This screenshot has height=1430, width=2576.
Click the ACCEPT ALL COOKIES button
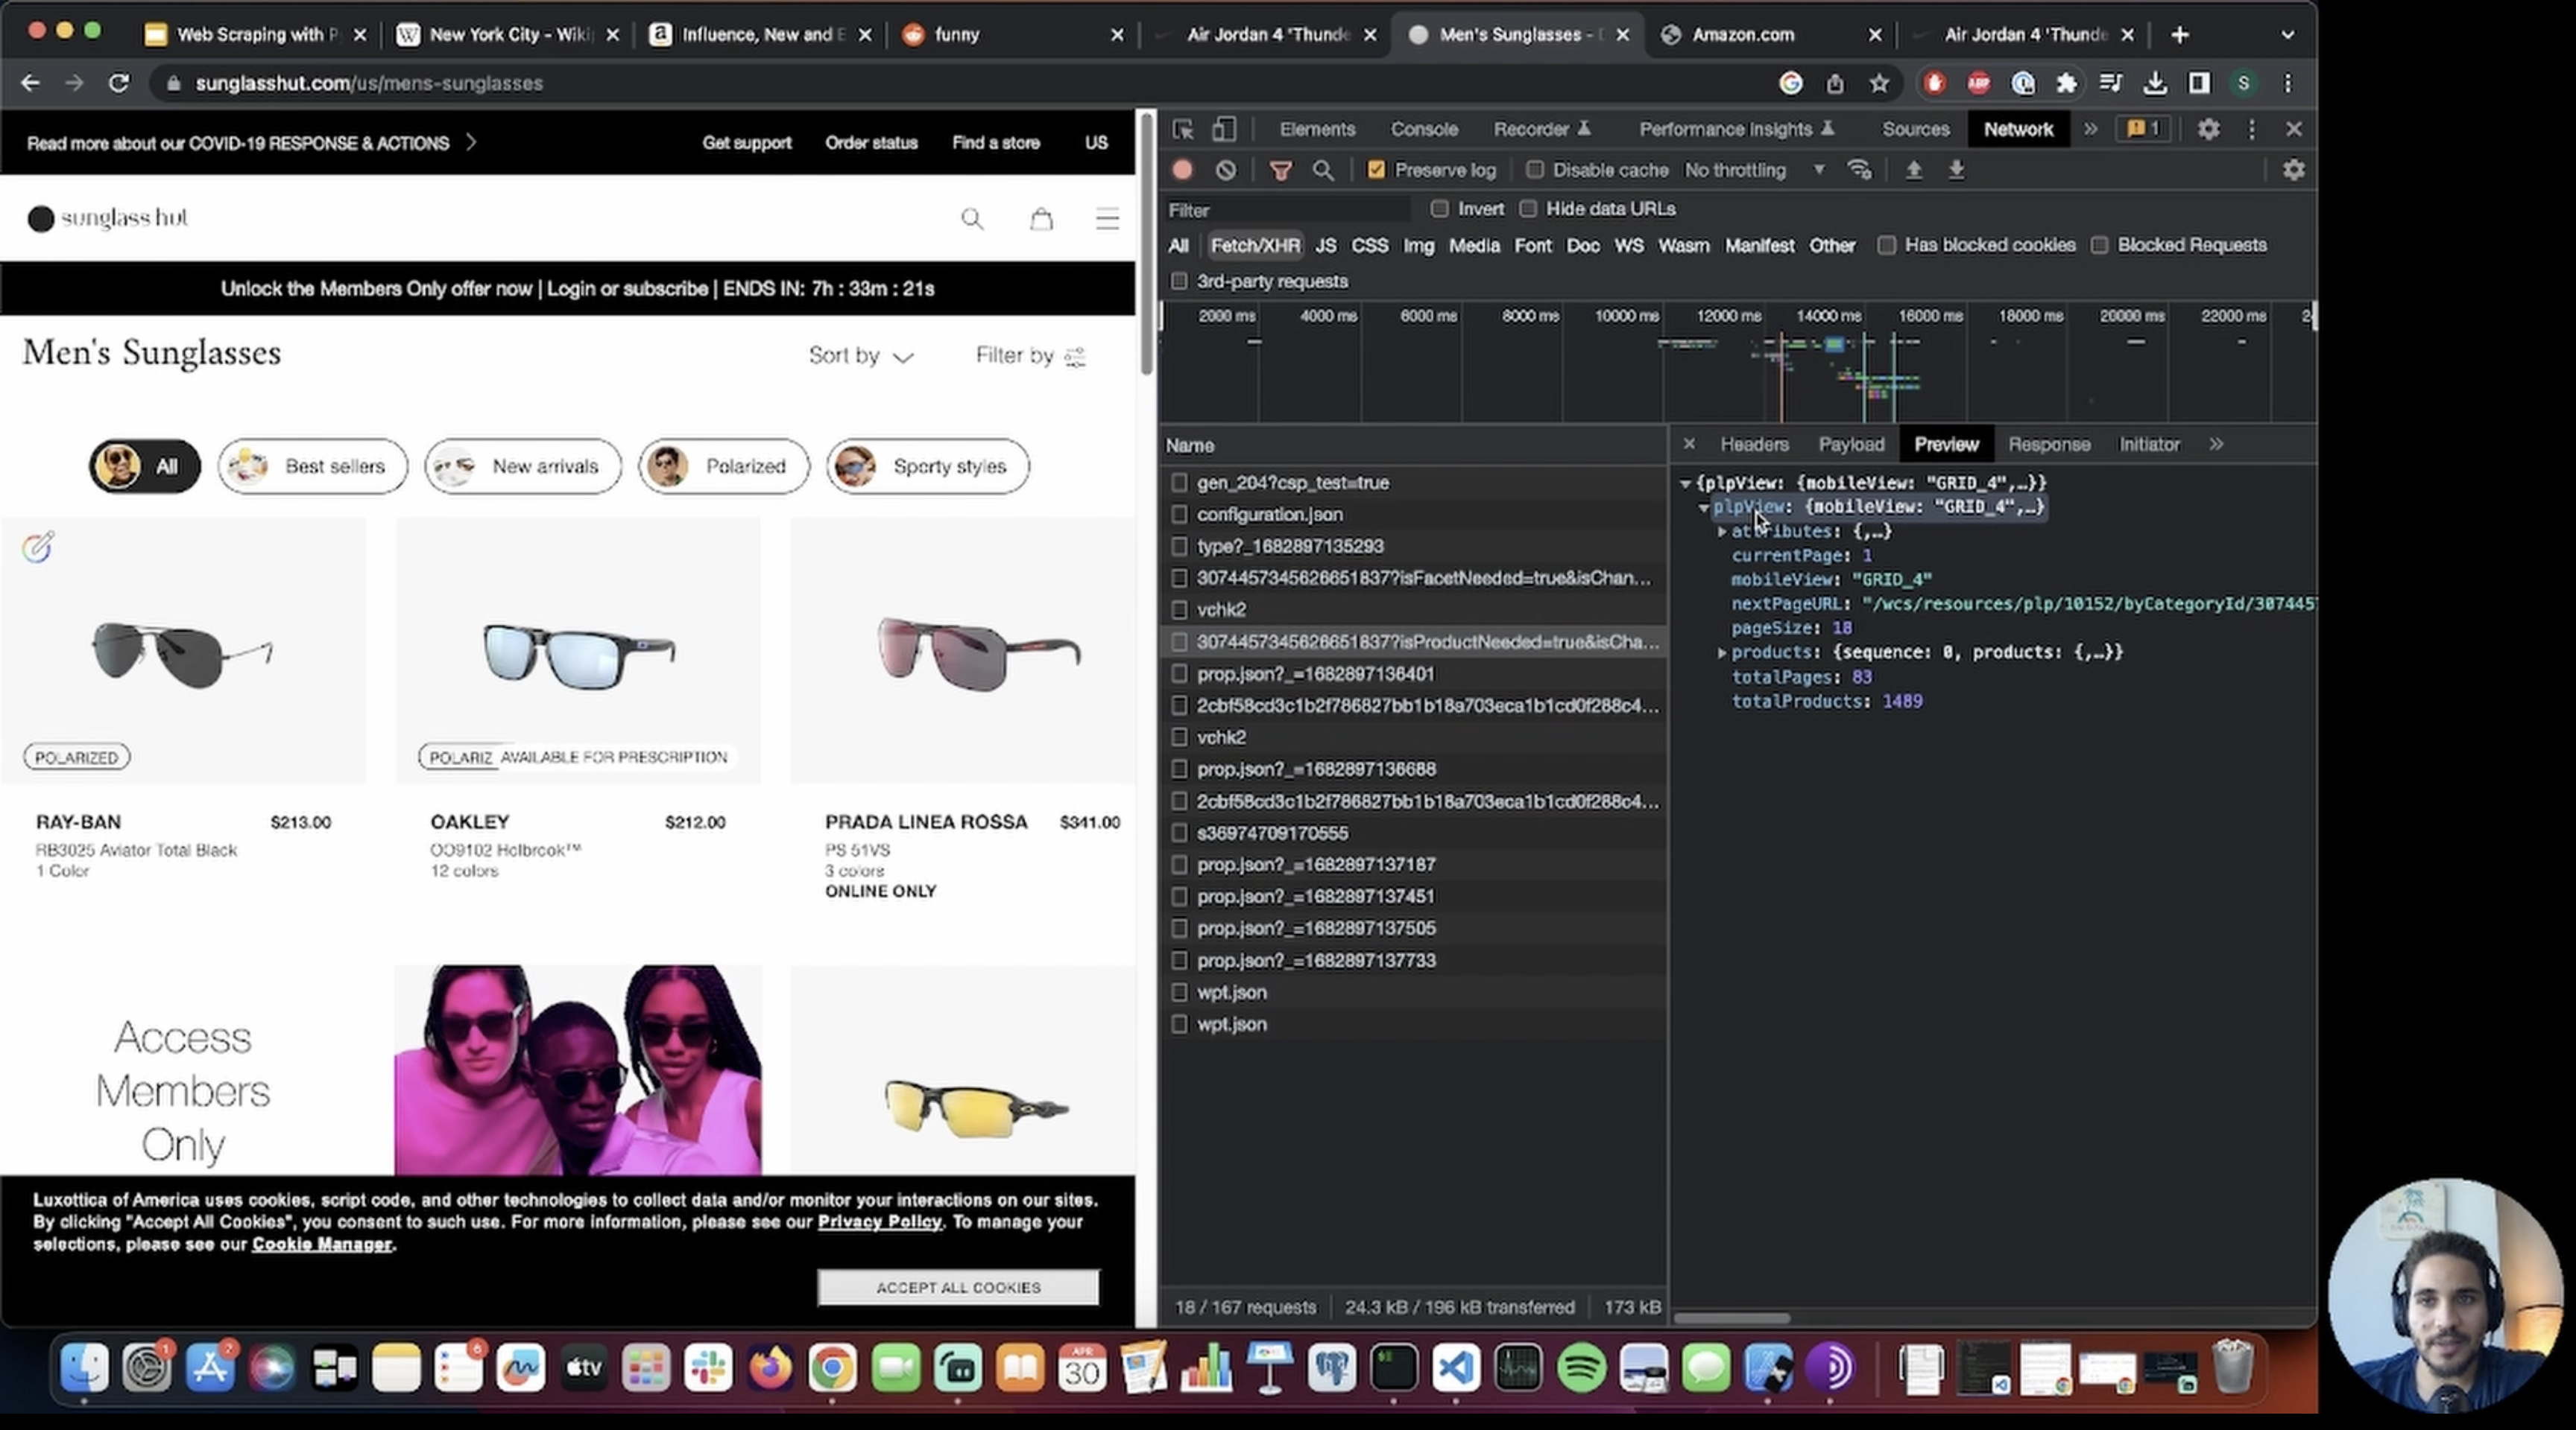click(x=958, y=1287)
